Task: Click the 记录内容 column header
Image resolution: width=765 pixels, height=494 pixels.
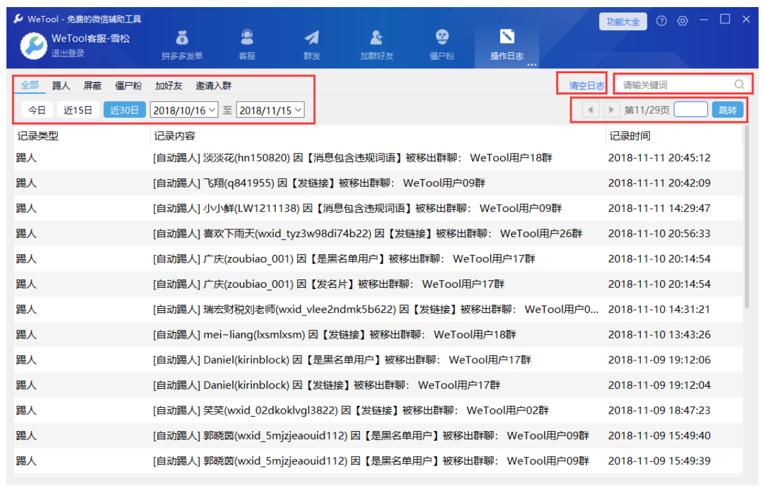Action: (x=175, y=136)
